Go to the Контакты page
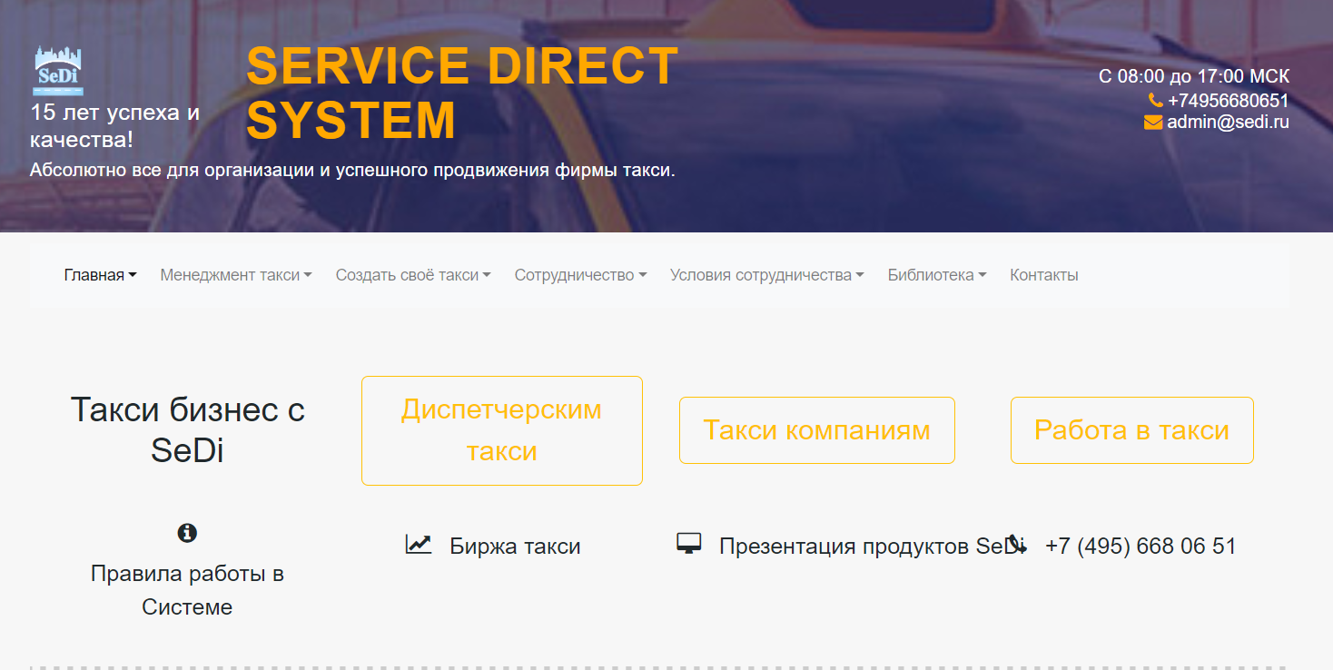Image resolution: width=1333 pixels, height=670 pixels. point(1044,275)
